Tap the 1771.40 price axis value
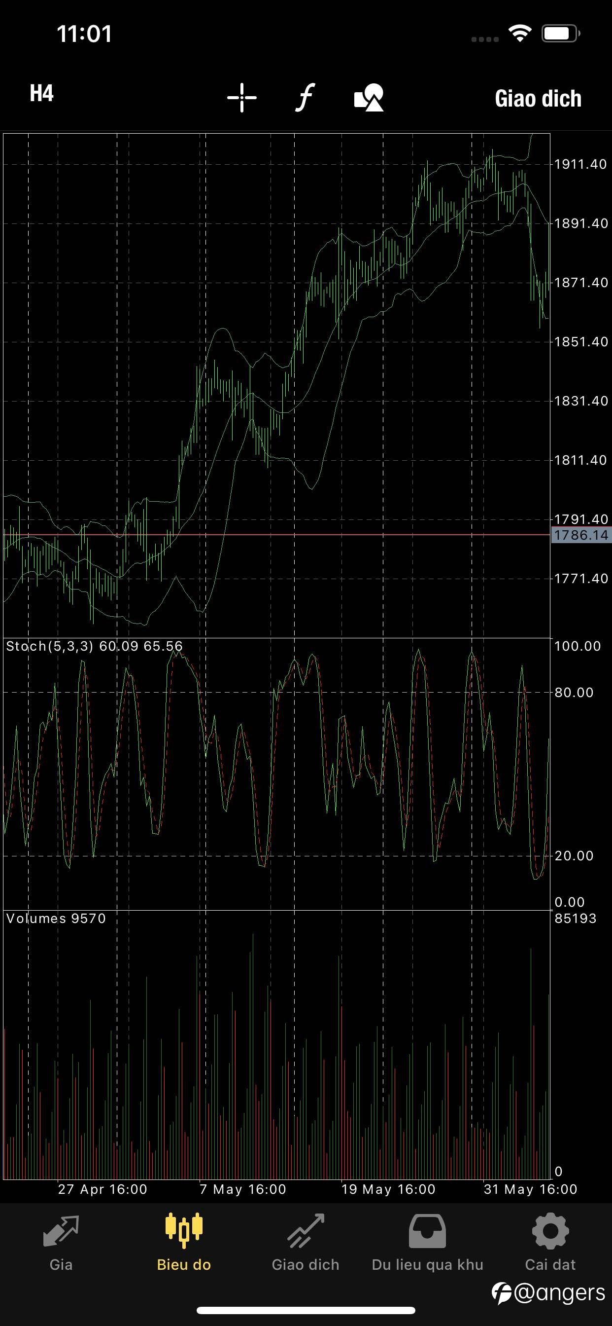This screenshot has height=1326, width=612. point(580,579)
